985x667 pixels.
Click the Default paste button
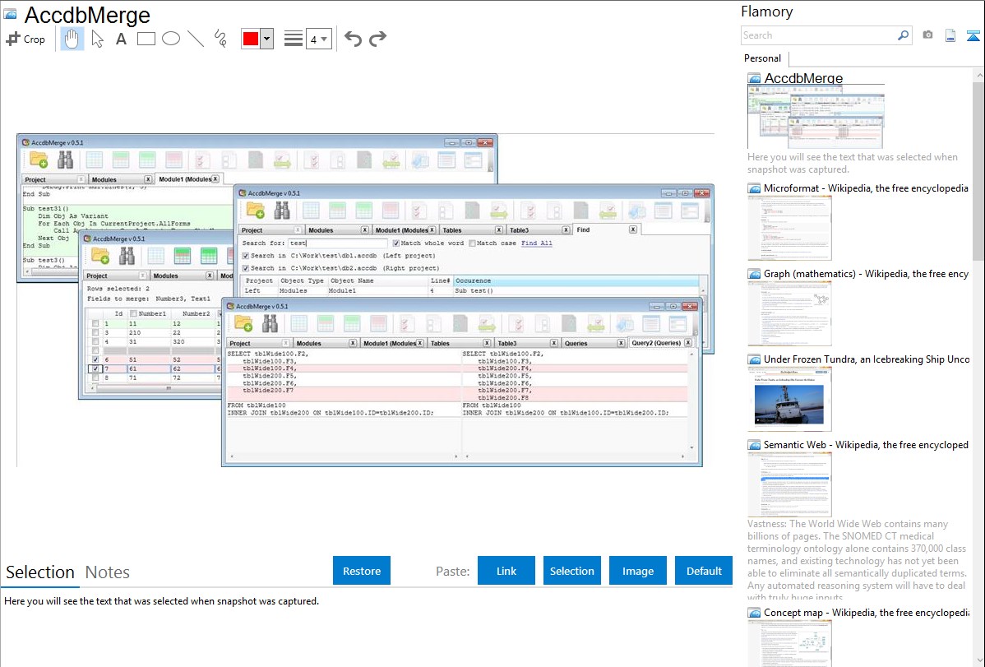coord(704,571)
